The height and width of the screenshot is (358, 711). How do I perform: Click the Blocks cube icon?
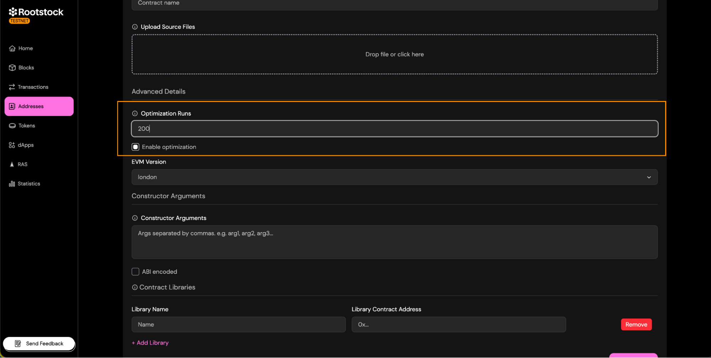coord(12,68)
